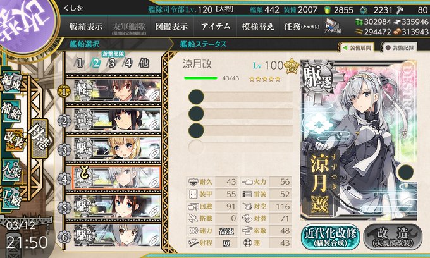Image resolution: width=430 pixels, height=258 pixels.
Task: Switch to fleet 3 tab
Action: (x=112, y=63)
